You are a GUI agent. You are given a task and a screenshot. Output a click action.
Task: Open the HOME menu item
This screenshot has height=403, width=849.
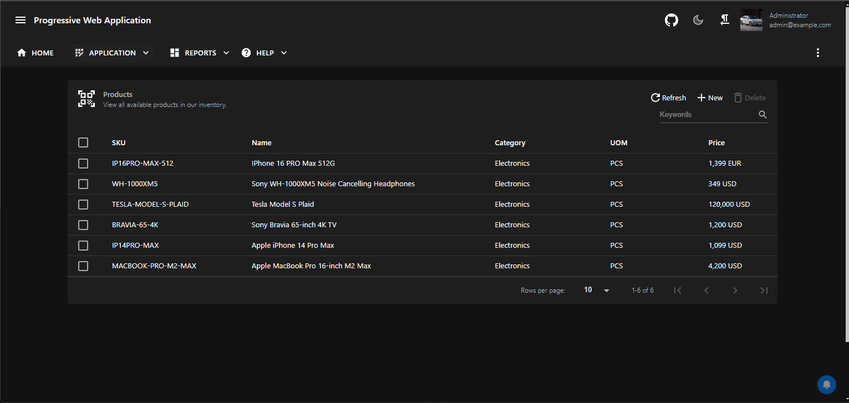[35, 53]
